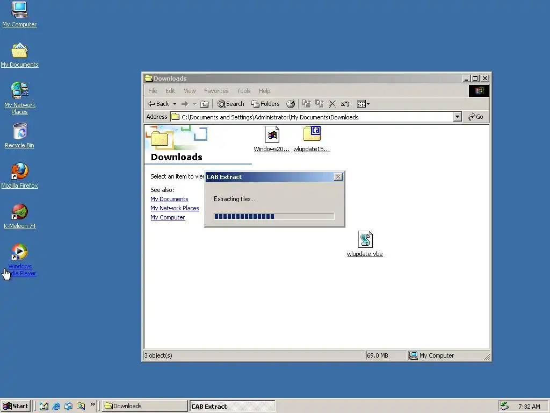Image resolution: width=550 pixels, height=413 pixels.
Task: Launch Mozilla Firefox from desktop
Action: tap(19, 176)
